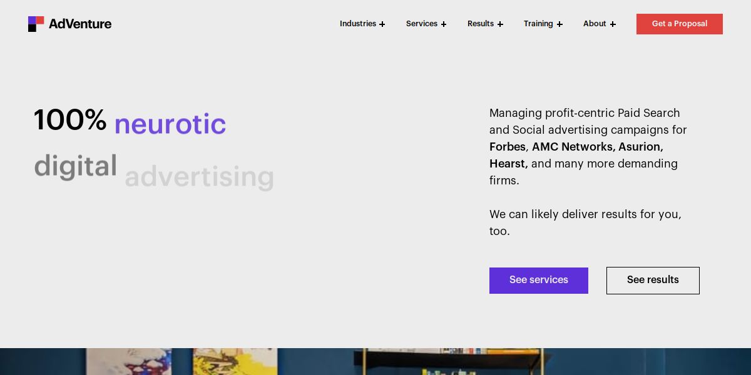Click the See results button
The height and width of the screenshot is (375, 751).
[653, 281]
